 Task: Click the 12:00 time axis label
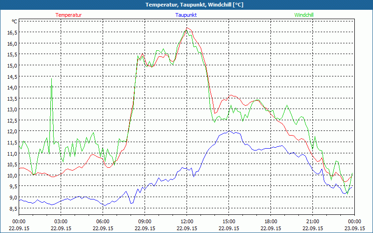pyautogui.click(x=187, y=222)
